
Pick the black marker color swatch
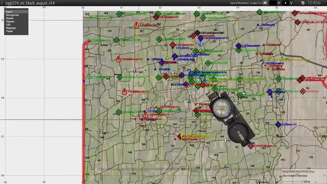(x=272, y=3)
